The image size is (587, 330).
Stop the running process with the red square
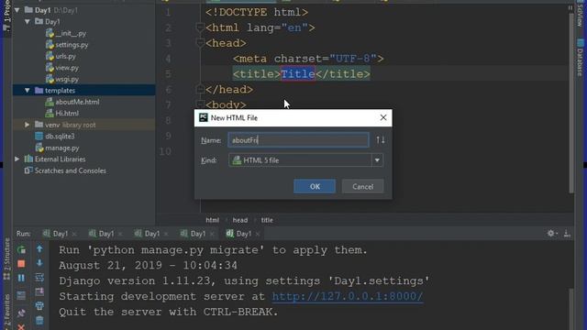(21, 264)
